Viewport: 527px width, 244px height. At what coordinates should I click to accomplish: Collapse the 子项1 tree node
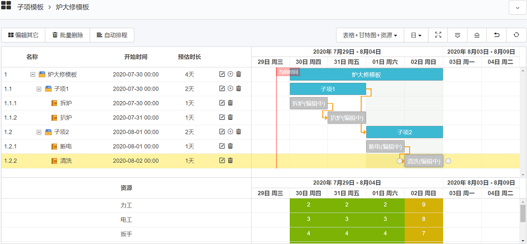coord(39,88)
